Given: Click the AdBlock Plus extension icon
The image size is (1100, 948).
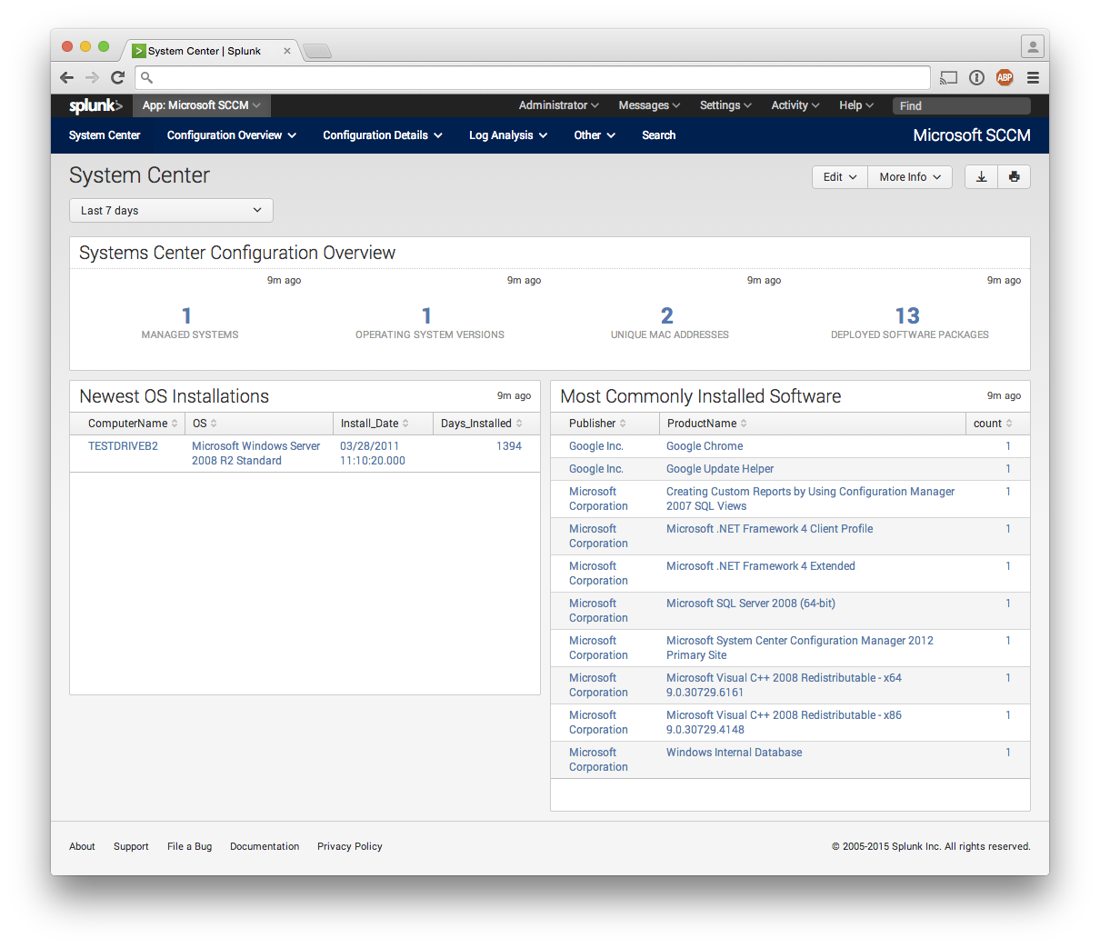Looking at the screenshot, I should coord(1005,77).
